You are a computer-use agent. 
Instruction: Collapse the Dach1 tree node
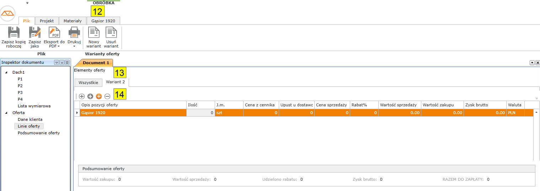(x=6, y=72)
